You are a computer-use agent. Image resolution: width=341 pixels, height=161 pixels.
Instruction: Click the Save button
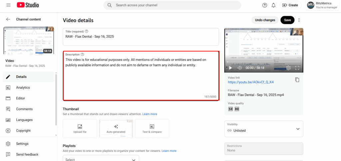click(x=287, y=20)
